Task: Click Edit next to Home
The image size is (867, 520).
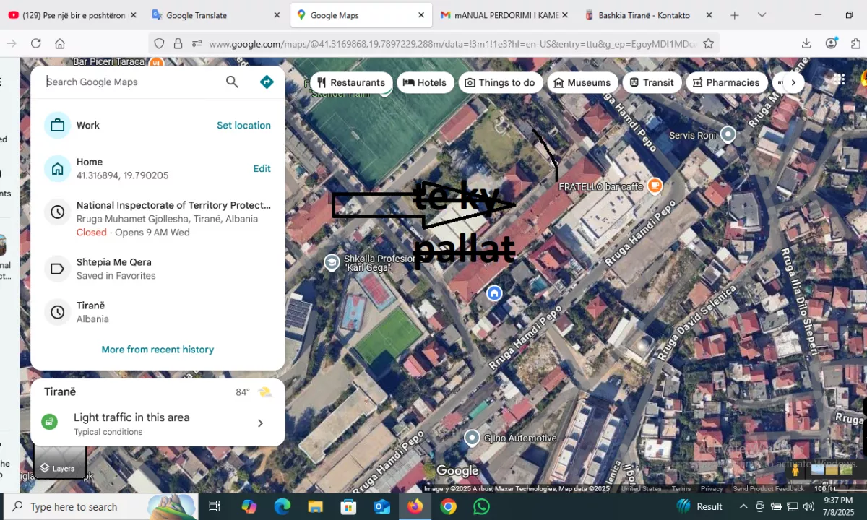Action: pyautogui.click(x=262, y=168)
